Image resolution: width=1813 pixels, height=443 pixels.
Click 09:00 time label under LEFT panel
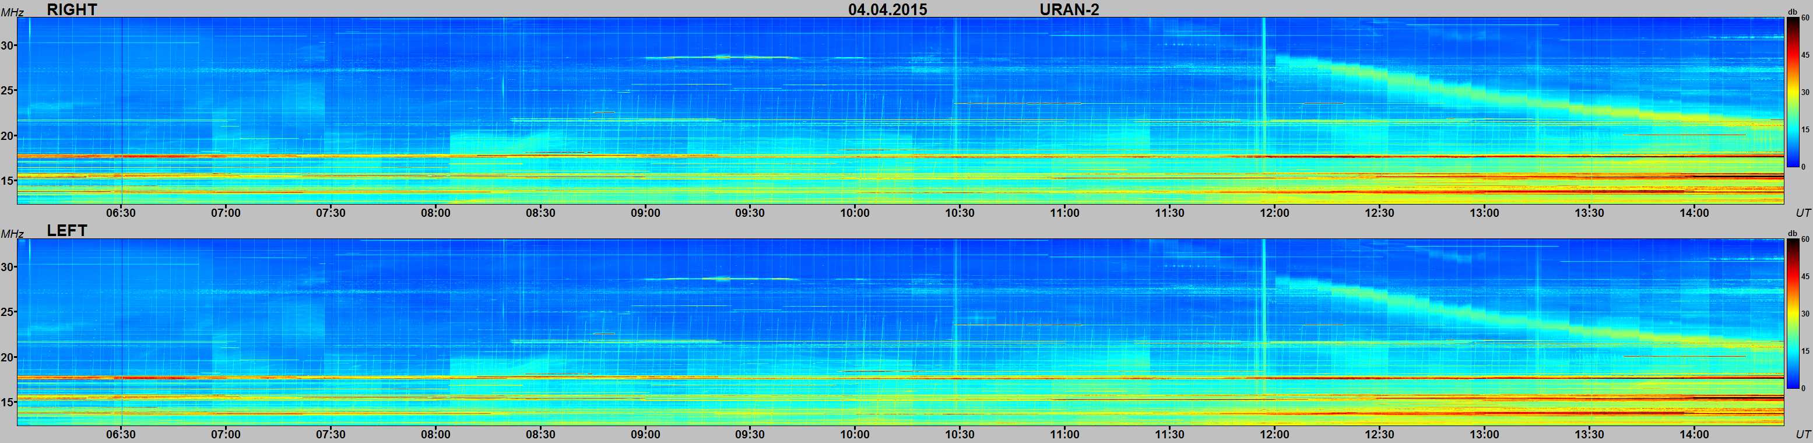click(645, 435)
